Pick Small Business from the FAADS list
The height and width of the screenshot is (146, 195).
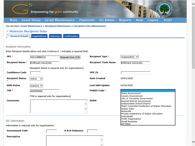[130, 121]
